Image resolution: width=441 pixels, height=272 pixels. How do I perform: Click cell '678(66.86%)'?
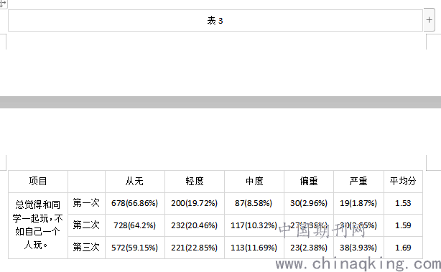[x=135, y=203]
